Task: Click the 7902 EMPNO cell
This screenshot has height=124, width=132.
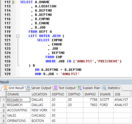Action: 91,105
